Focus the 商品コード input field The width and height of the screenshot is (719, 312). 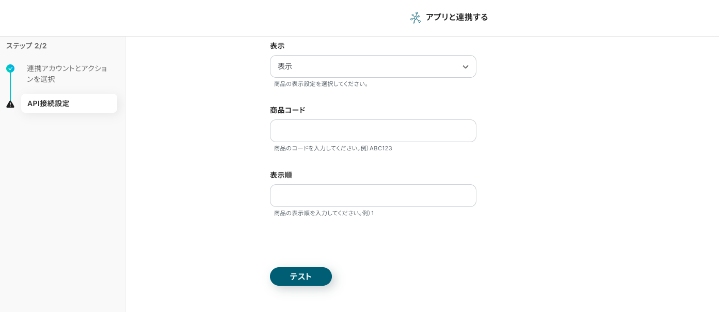(373, 131)
